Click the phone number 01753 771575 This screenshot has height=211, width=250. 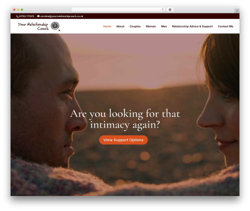click(26, 16)
